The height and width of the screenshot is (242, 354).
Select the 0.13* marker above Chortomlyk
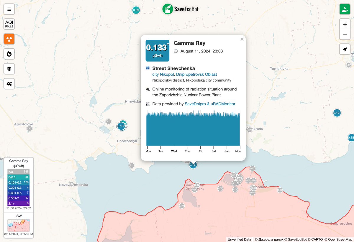121,126
